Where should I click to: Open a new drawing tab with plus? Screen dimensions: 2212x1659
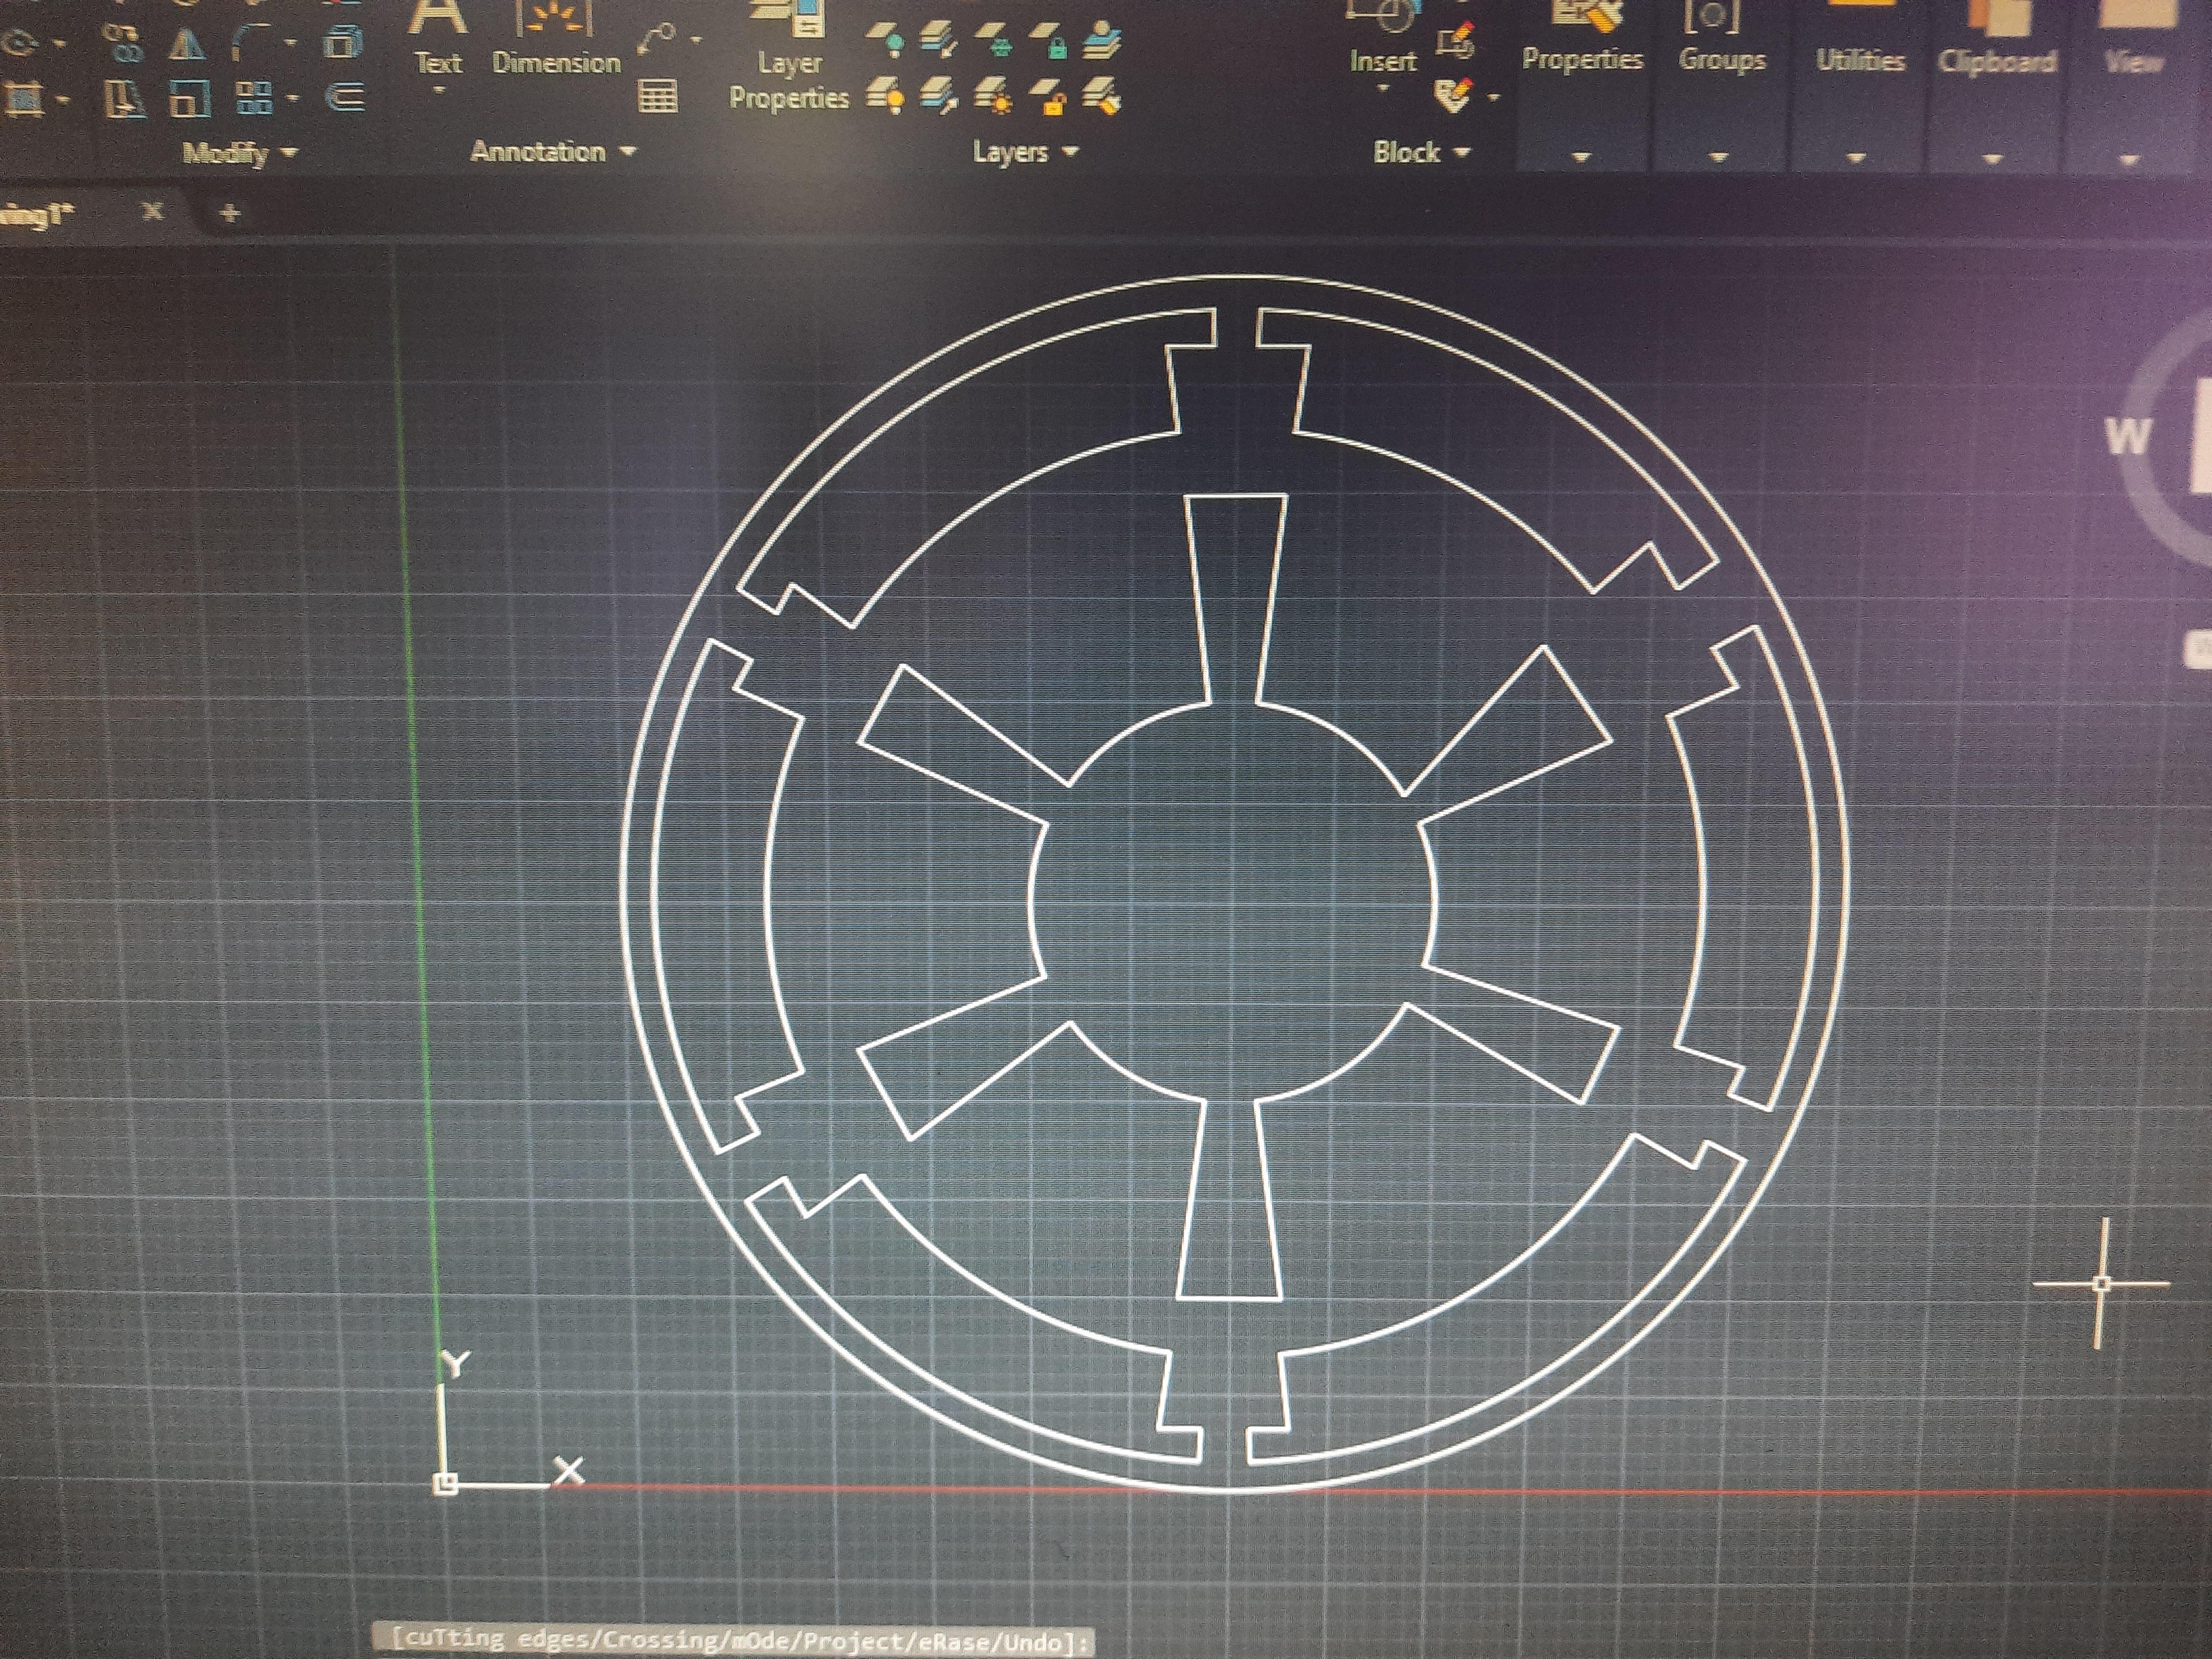pos(230,213)
